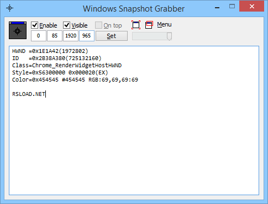The height and width of the screenshot is (204, 268).
Task: Click the Set button
Action: tap(112, 36)
